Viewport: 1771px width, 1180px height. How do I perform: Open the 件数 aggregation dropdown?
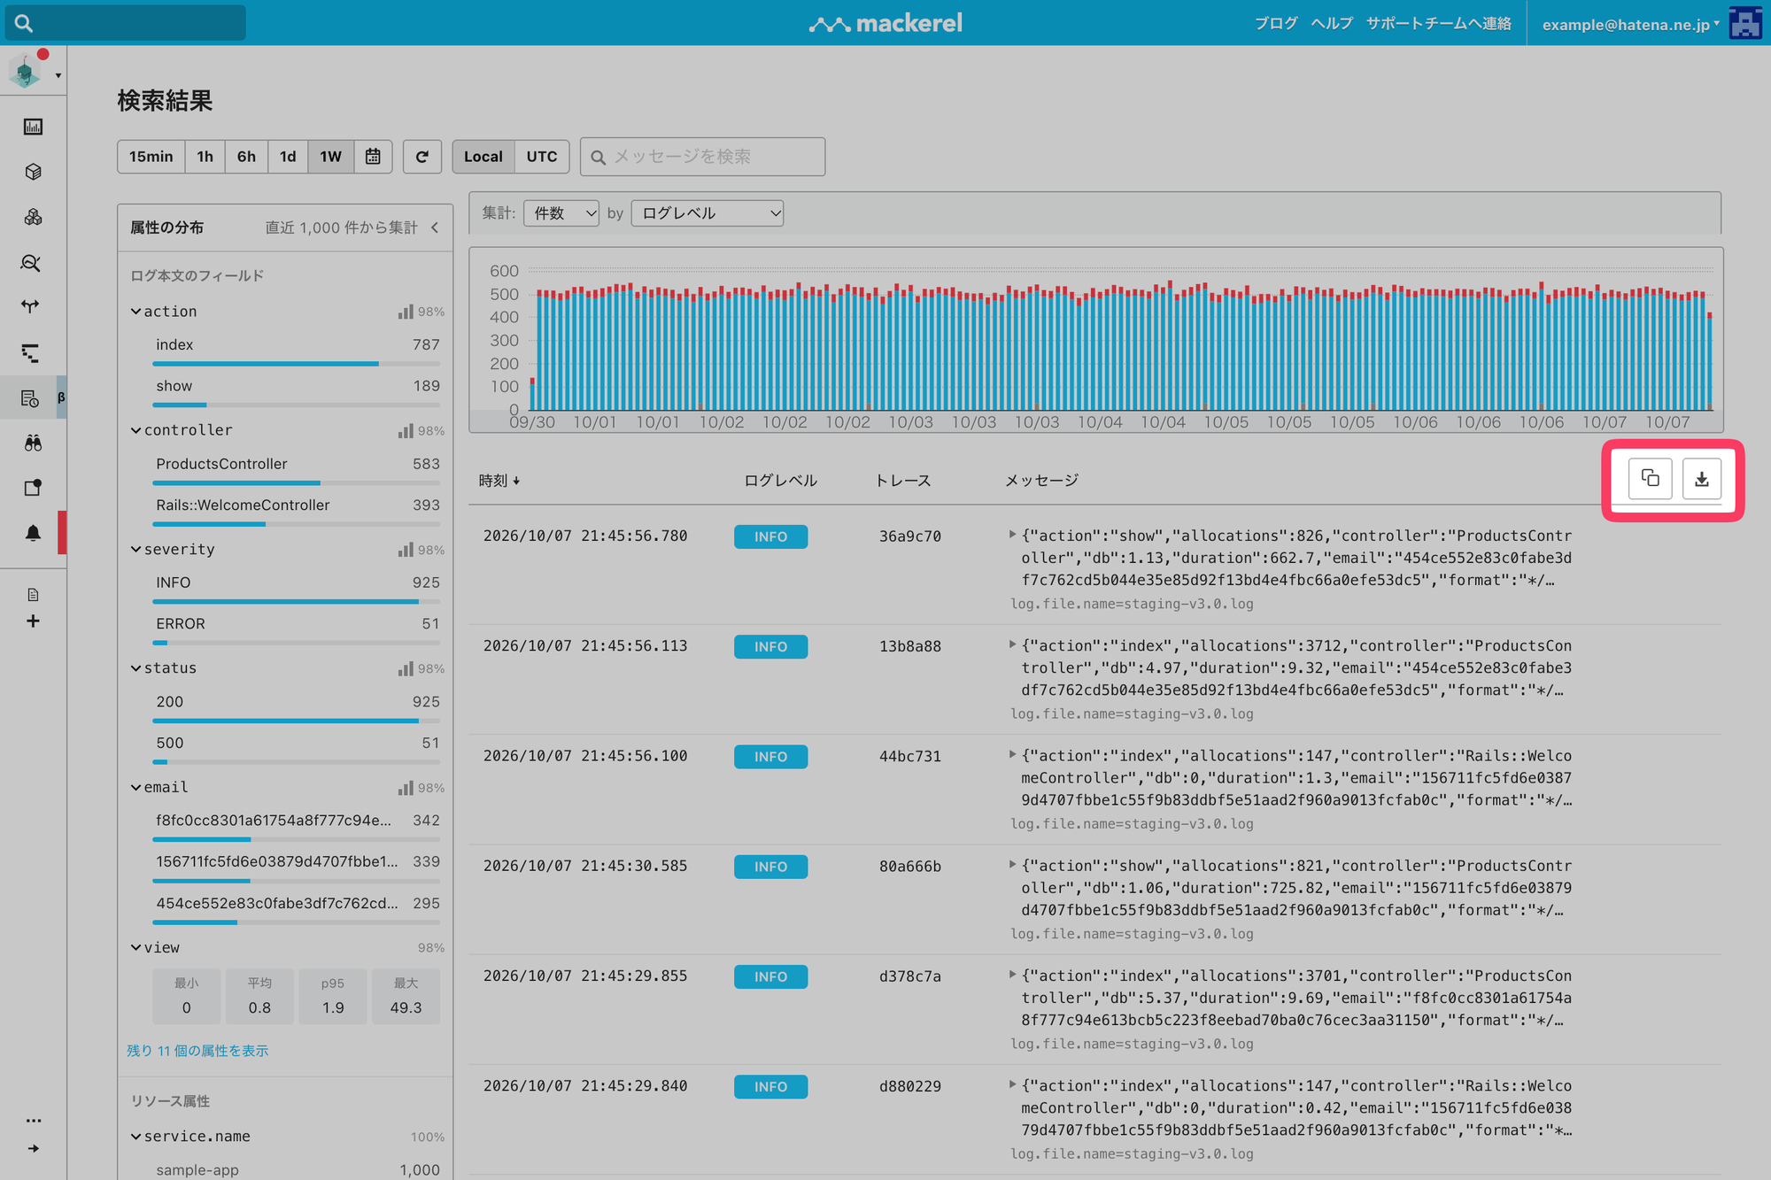pos(561,213)
